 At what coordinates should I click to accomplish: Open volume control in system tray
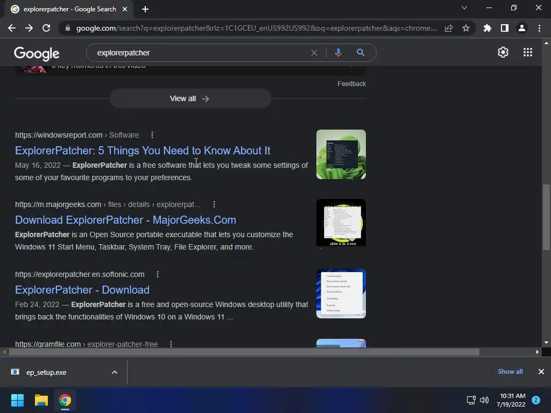(484, 400)
